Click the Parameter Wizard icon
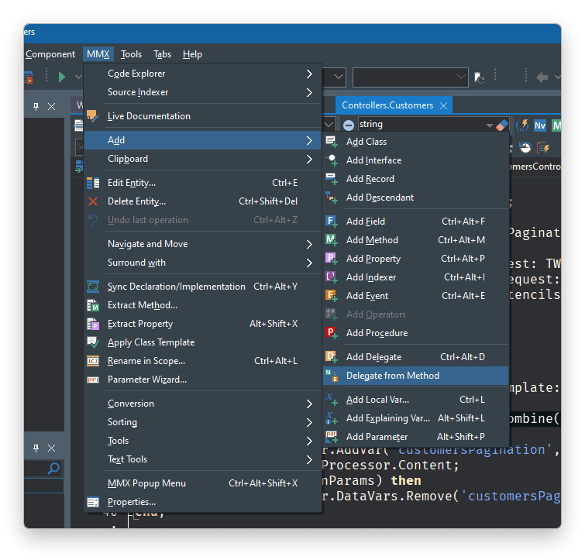The height and width of the screenshot is (560, 585). click(x=93, y=380)
